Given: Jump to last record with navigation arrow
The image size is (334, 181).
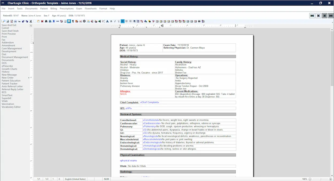Looking at the screenshot, I should 330,16.
